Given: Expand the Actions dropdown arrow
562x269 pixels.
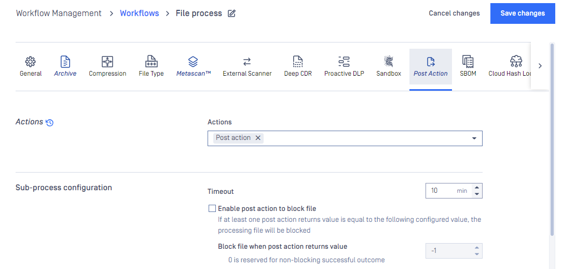Looking at the screenshot, I should pos(474,138).
